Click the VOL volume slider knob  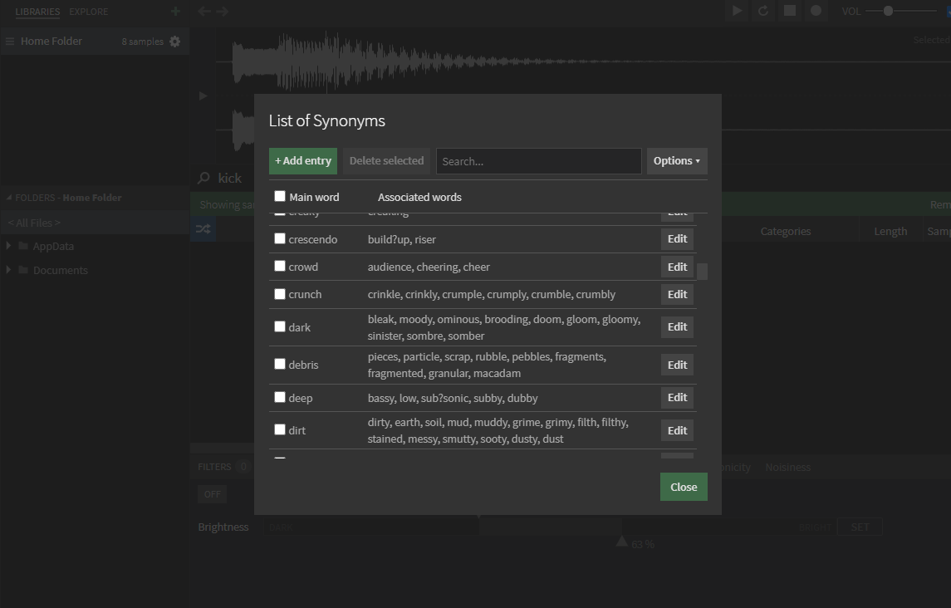(888, 11)
